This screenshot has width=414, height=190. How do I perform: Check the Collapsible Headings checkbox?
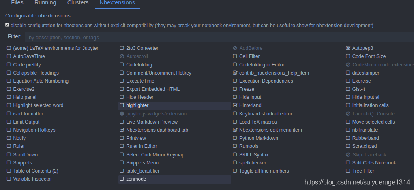tap(9, 73)
